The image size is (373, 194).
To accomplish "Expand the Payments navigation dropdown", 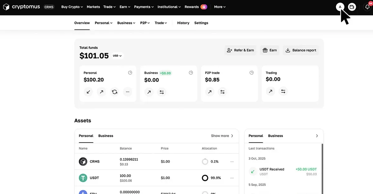I will (143, 7).
